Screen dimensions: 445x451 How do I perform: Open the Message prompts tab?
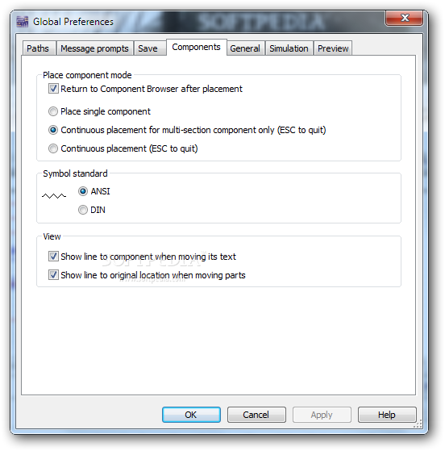[x=94, y=48]
